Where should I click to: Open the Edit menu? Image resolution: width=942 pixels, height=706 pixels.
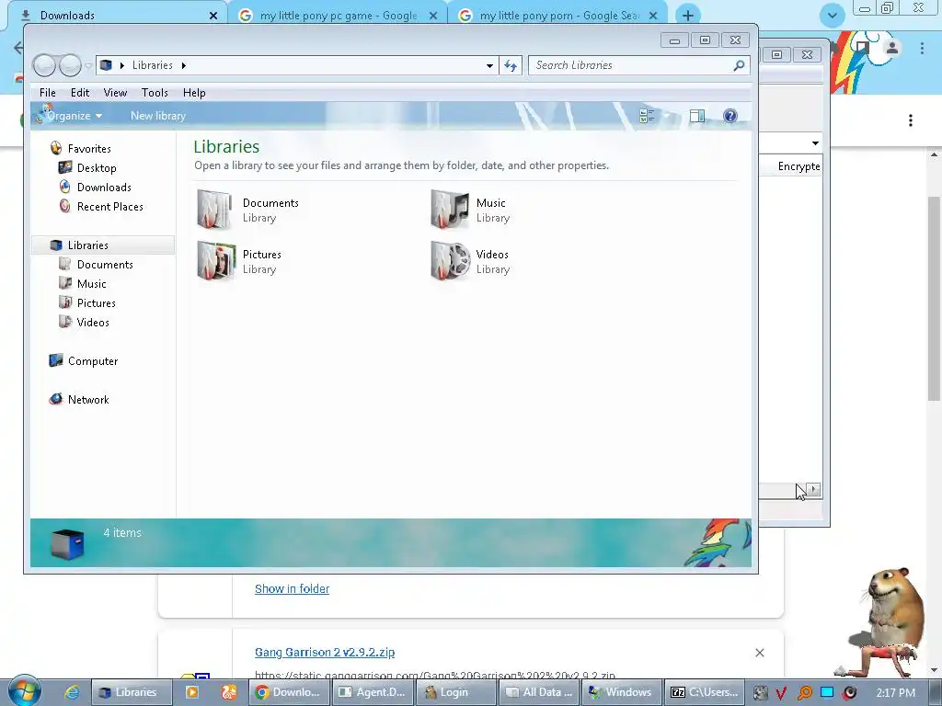tap(80, 93)
